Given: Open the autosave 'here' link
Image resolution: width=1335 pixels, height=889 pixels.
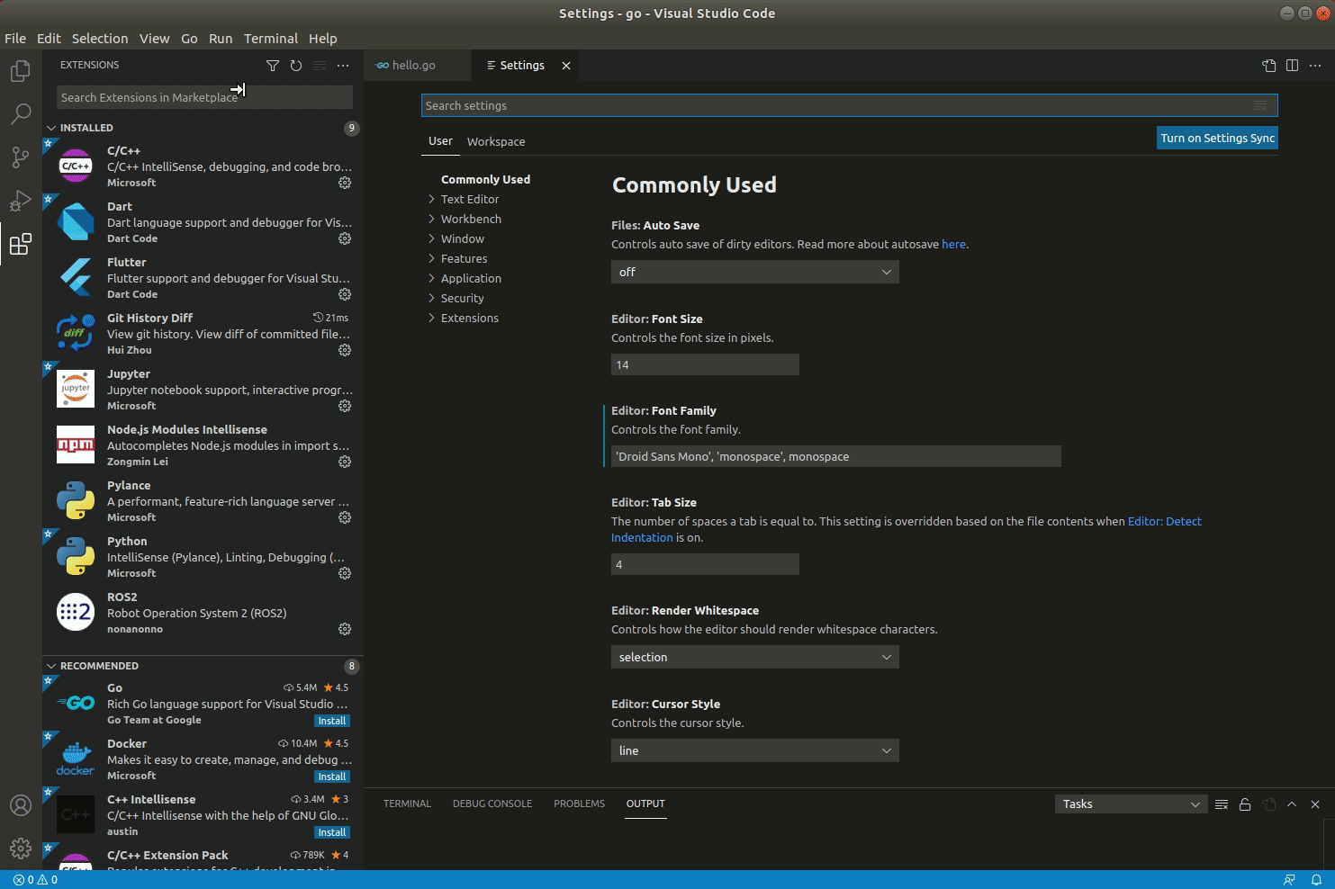Looking at the screenshot, I should [x=953, y=244].
